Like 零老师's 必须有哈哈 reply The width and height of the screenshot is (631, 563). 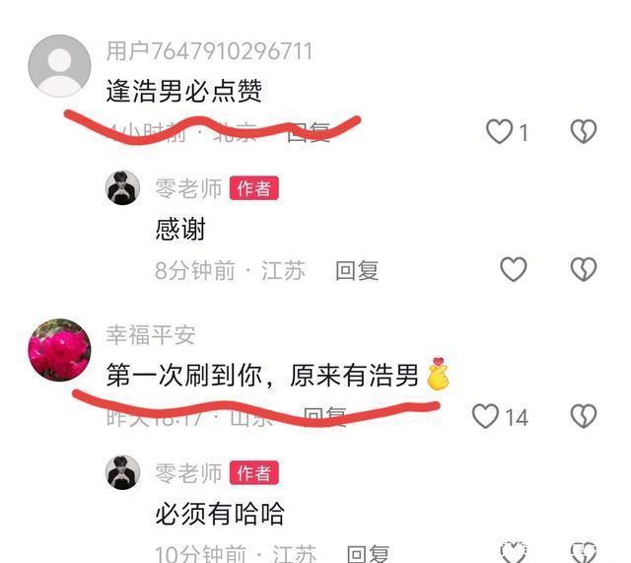pos(513,552)
